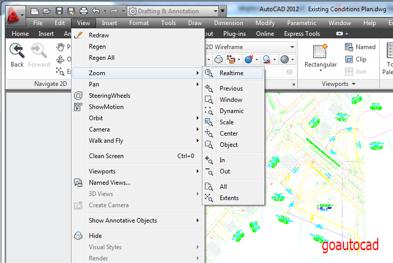This screenshot has width=393, height=263.
Task: Choose Zoom Object from submenu
Action: tap(234, 145)
